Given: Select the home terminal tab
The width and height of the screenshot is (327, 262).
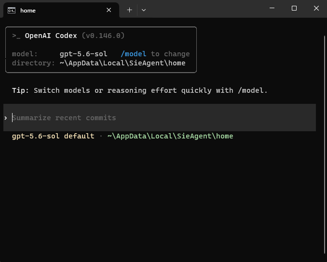Looking at the screenshot, I should click(x=61, y=10).
